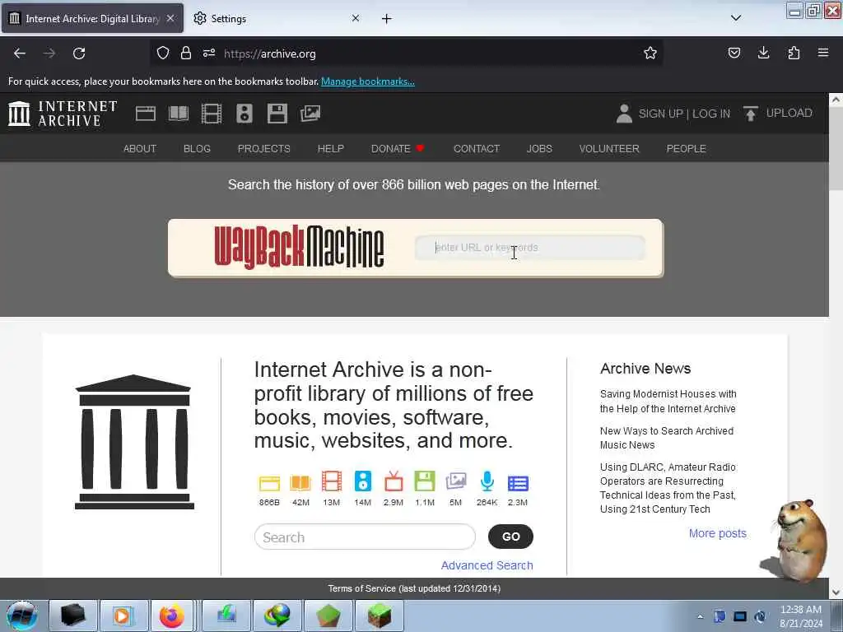The image size is (843, 632).
Task: Click the LOG IN link
Action: point(710,114)
